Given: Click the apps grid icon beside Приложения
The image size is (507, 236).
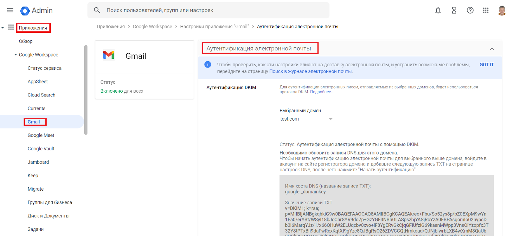Looking at the screenshot, I should coord(11,27).
